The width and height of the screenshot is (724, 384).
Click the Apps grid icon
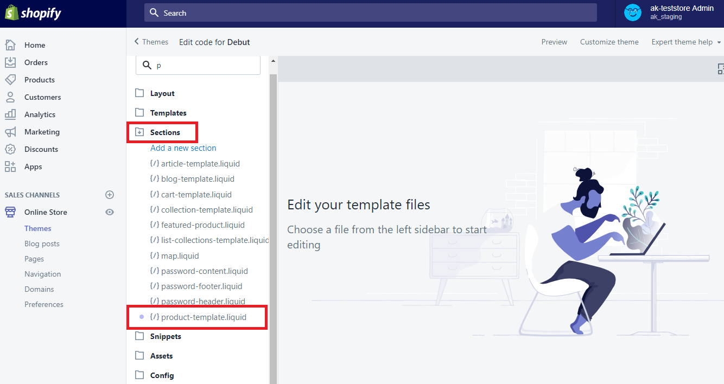pyautogui.click(x=10, y=167)
